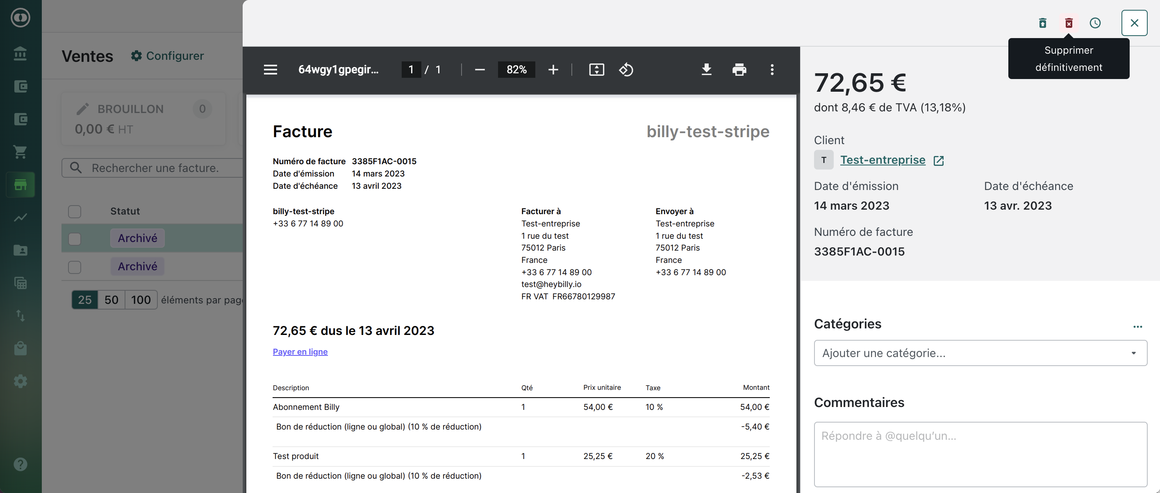
Task: Rotate the PDF document counterclockwise
Action: pyautogui.click(x=626, y=70)
